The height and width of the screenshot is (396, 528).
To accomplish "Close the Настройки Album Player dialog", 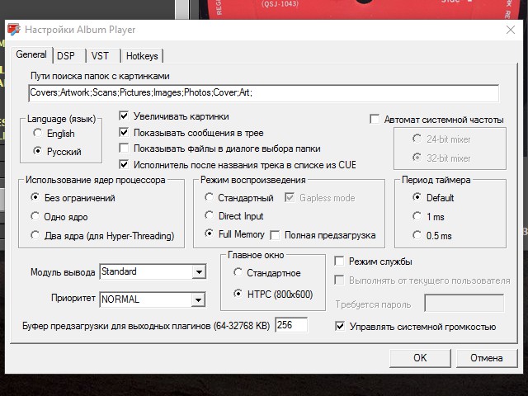I will tap(511, 30).
